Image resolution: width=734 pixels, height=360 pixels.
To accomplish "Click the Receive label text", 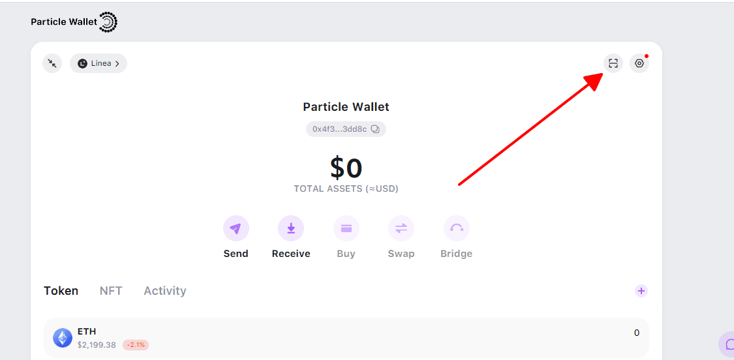I will [291, 254].
